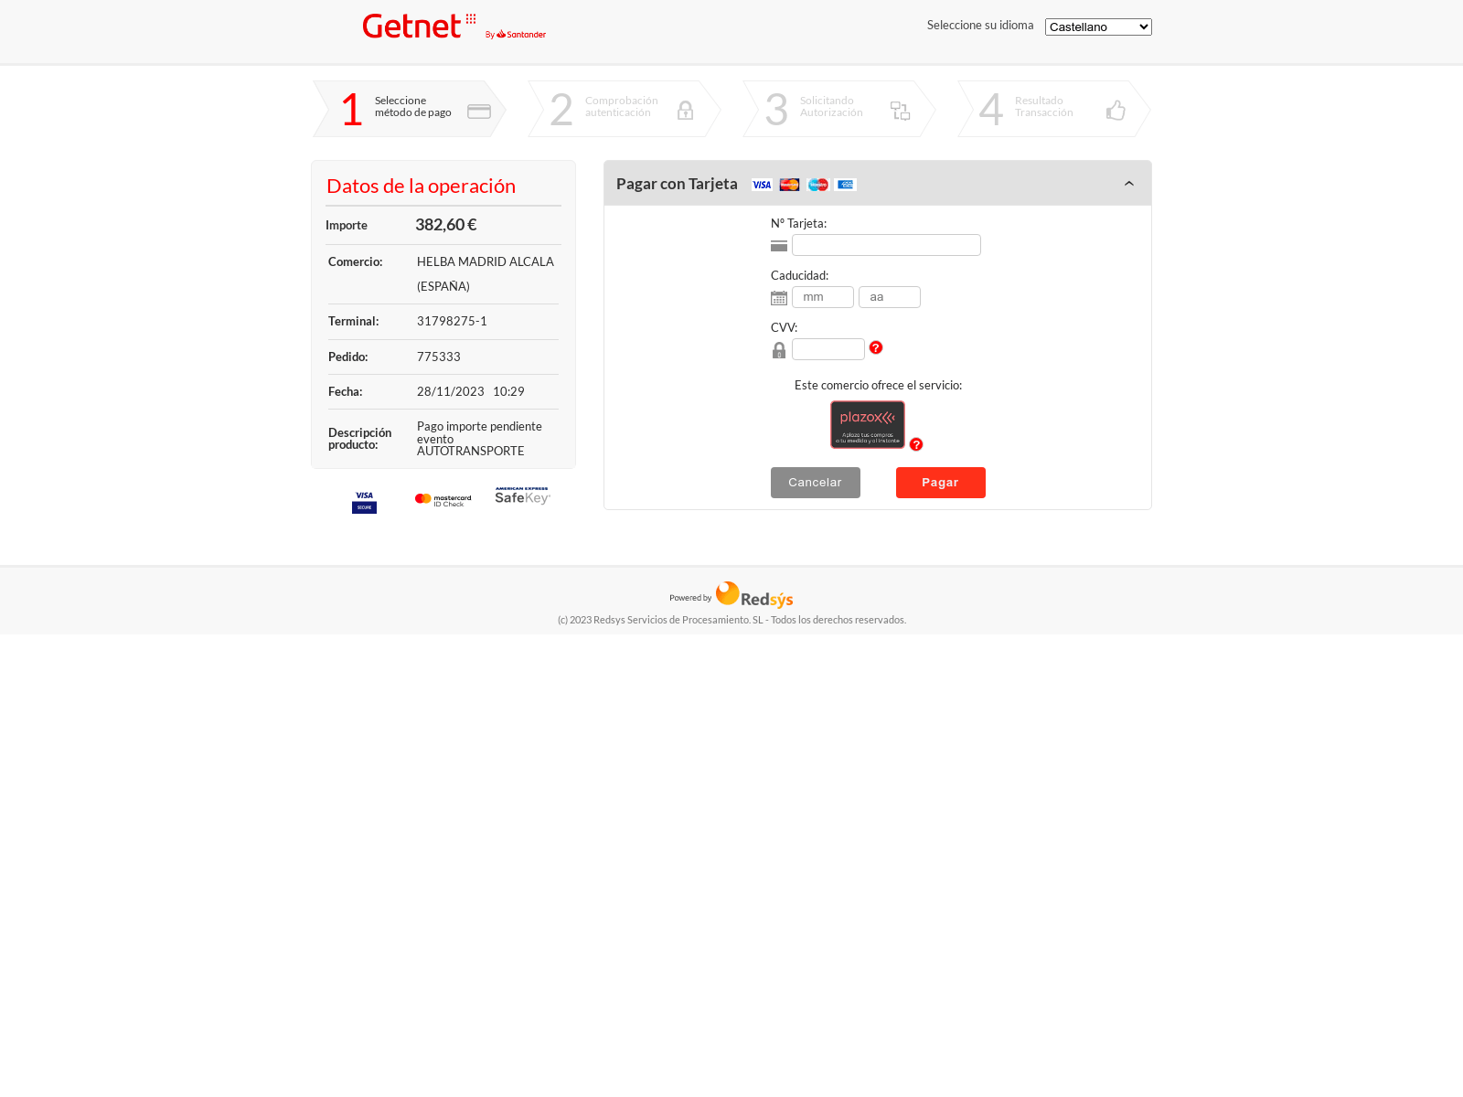Click the calendar icon beside Caducidad

[779, 298]
